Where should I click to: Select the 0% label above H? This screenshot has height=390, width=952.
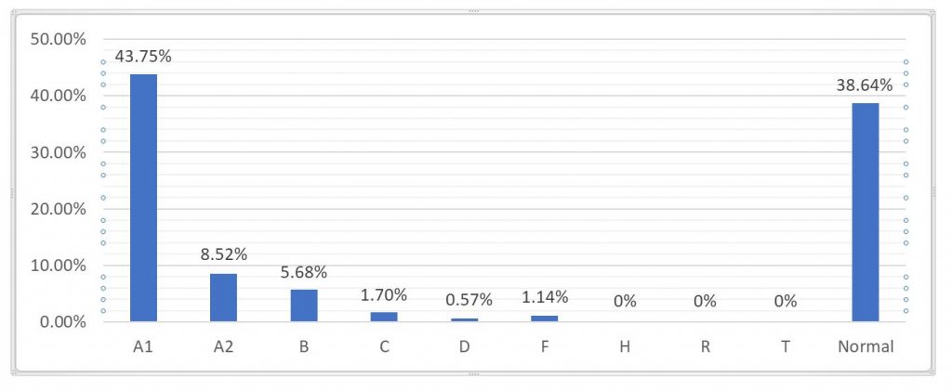(624, 301)
